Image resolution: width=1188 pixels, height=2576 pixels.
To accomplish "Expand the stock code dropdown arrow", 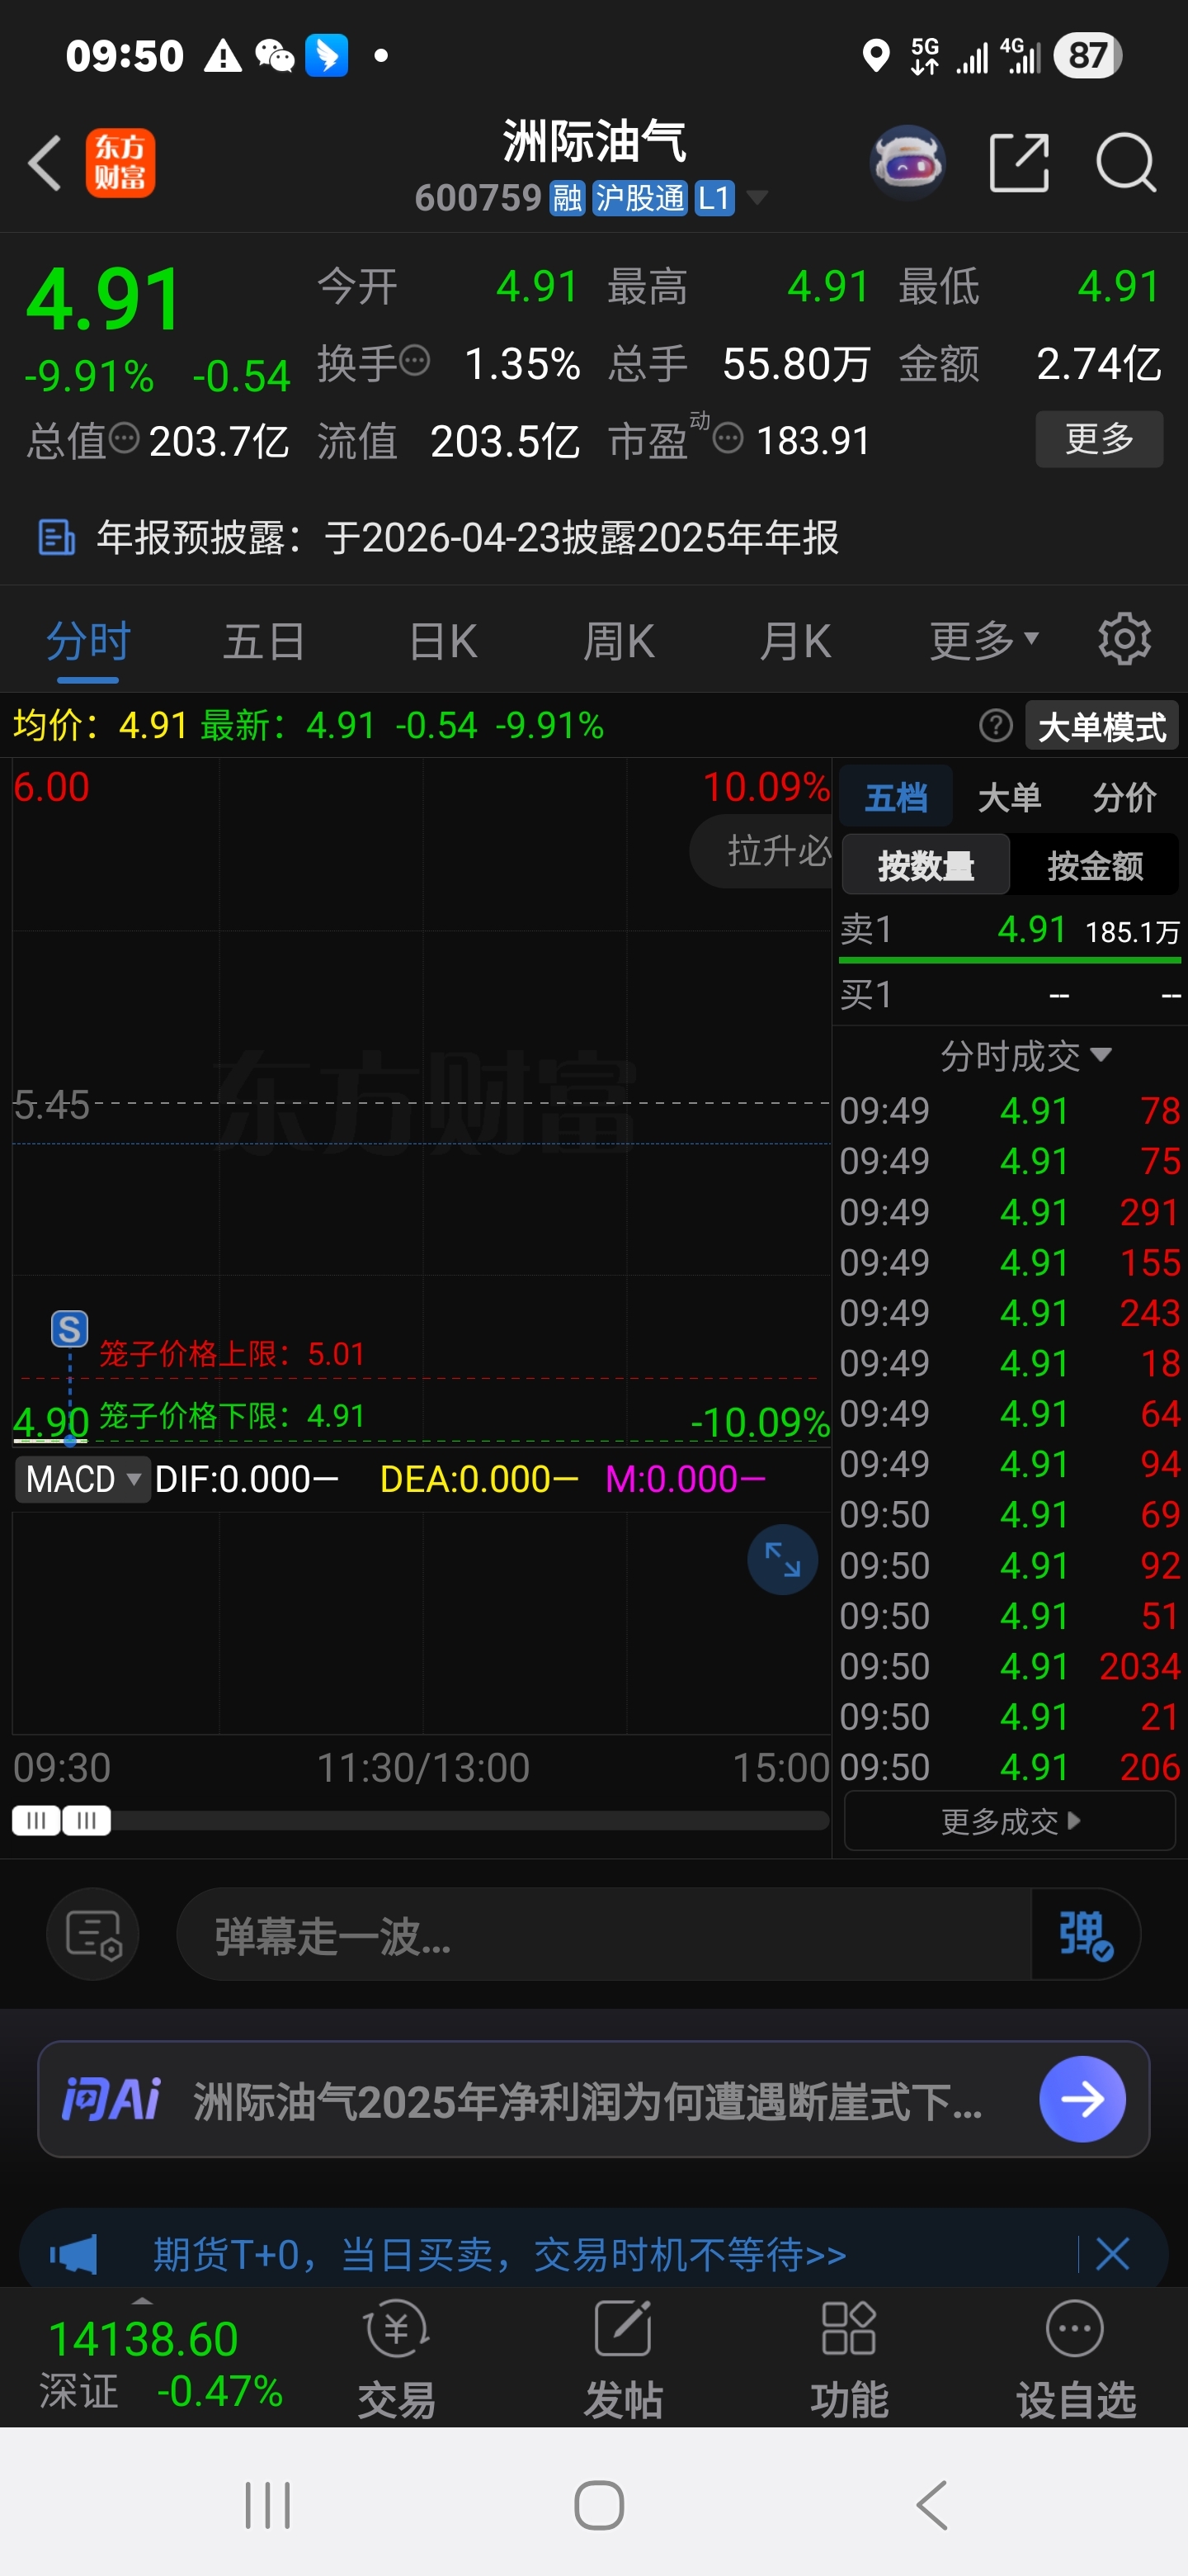I will click(x=757, y=198).
